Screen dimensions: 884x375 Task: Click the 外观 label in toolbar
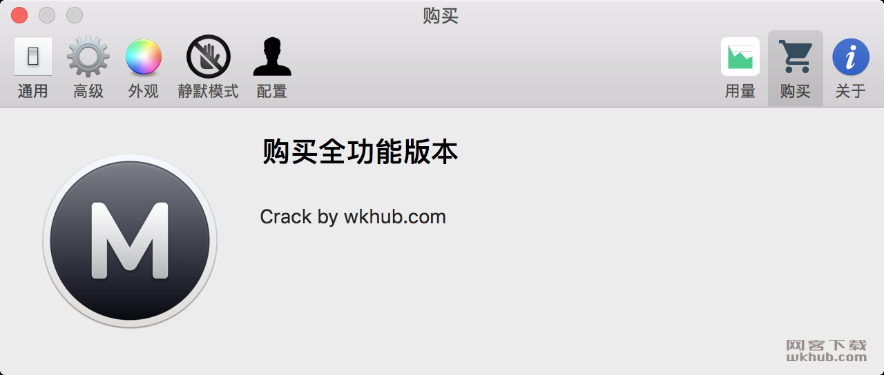click(x=144, y=91)
